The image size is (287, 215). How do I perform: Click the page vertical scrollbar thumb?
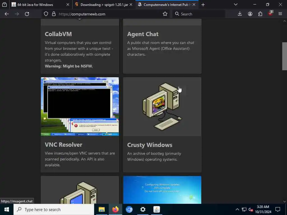tap(284, 56)
